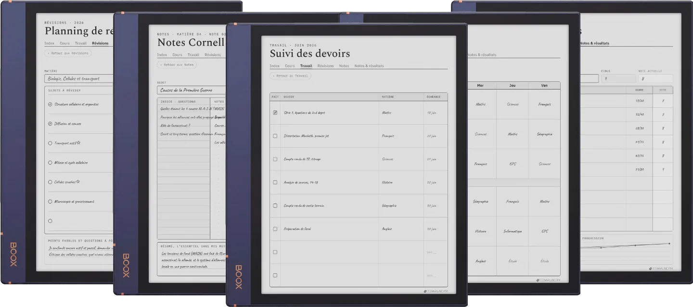The image size is (693, 307).
Task: Select the Informatique cell in the timetable
Action: 513,231
